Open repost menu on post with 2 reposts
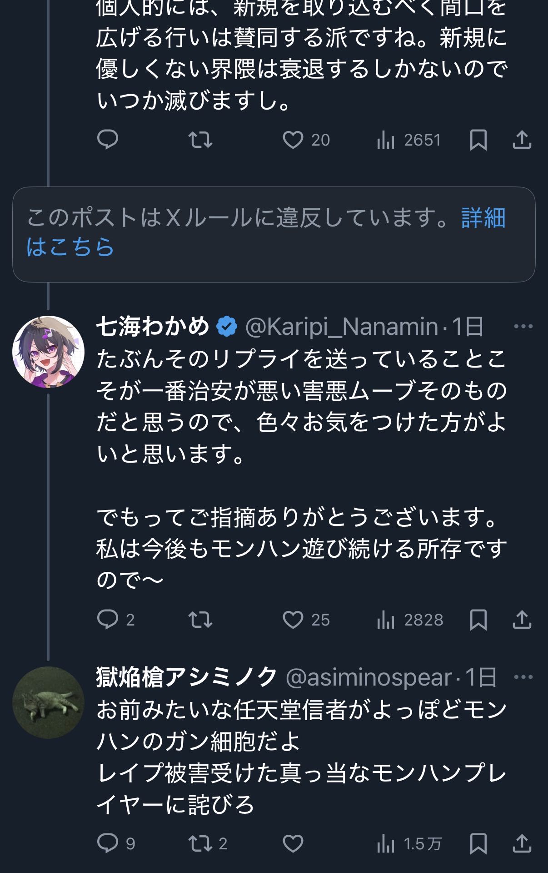 pyautogui.click(x=200, y=844)
